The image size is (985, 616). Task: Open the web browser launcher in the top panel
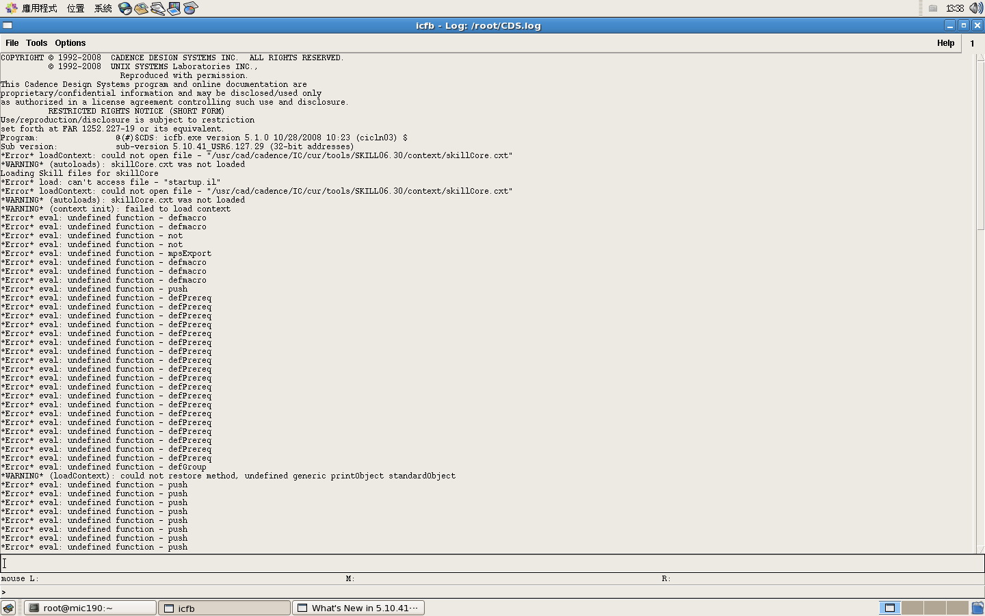[x=125, y=8]
